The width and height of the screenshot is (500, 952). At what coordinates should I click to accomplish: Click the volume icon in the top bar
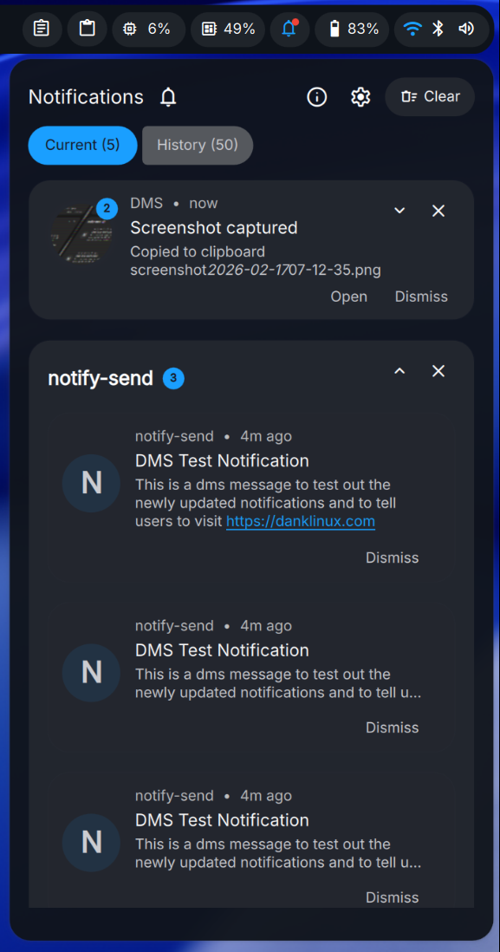tap(466, 28)
